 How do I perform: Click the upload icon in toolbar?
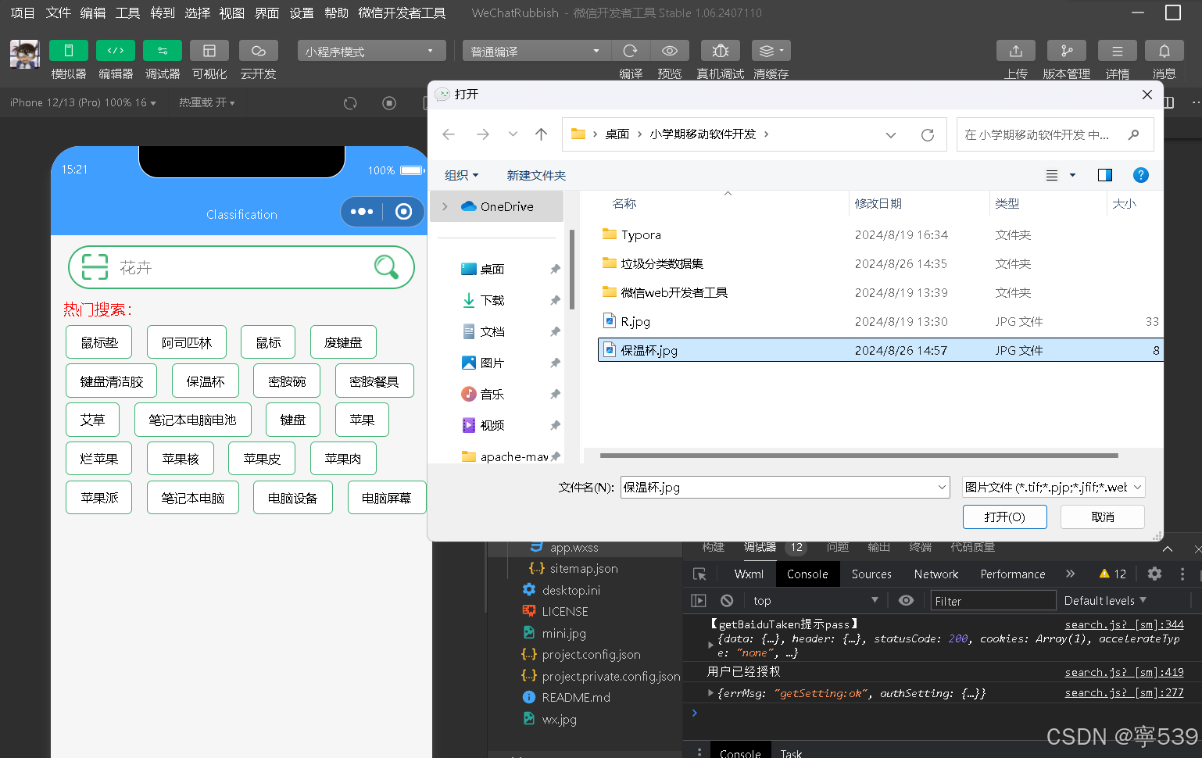pyautogui.click(x=1016, y=51)
